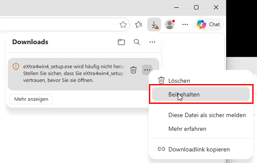Click the Mehr anzeigen button

point(31,99)
